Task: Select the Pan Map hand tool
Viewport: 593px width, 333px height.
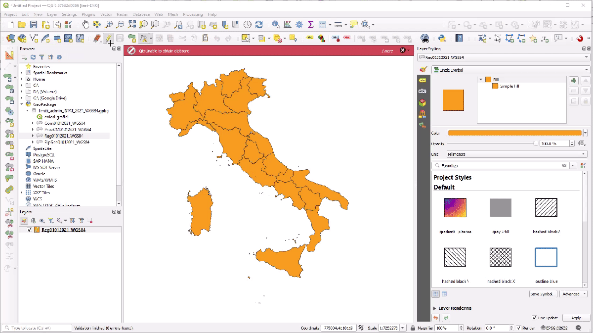Action: click(85, 24)
